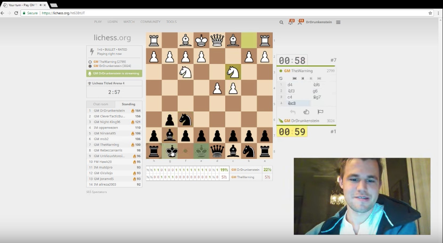Reload the page in the browser
This screenshot has width=443, height=243.
16,13
